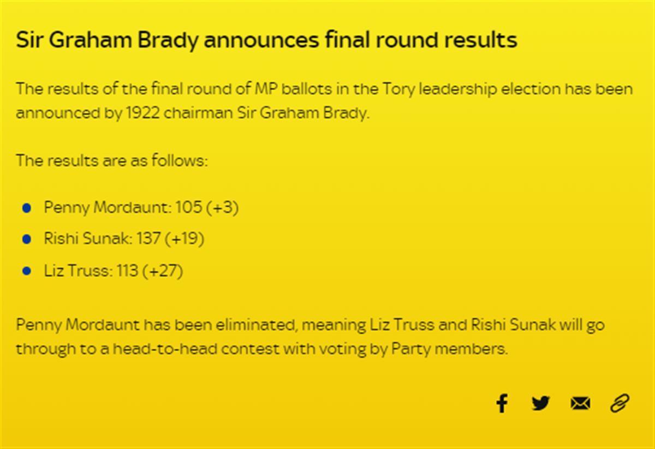655x449 pixels.
Task: Click 'The results are as follows:' text
Action: click(112, 161)
